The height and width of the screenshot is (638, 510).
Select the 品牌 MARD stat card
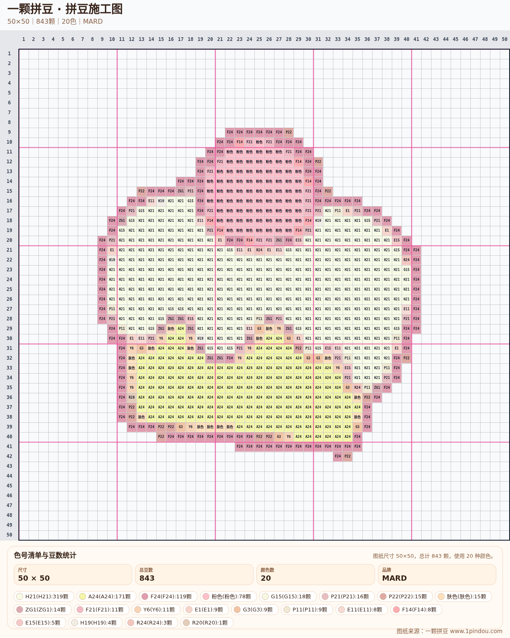[x=437, y=575]
